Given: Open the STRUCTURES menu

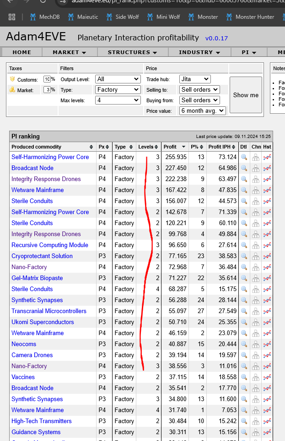Looking at the screenshot, I should 133,52.
